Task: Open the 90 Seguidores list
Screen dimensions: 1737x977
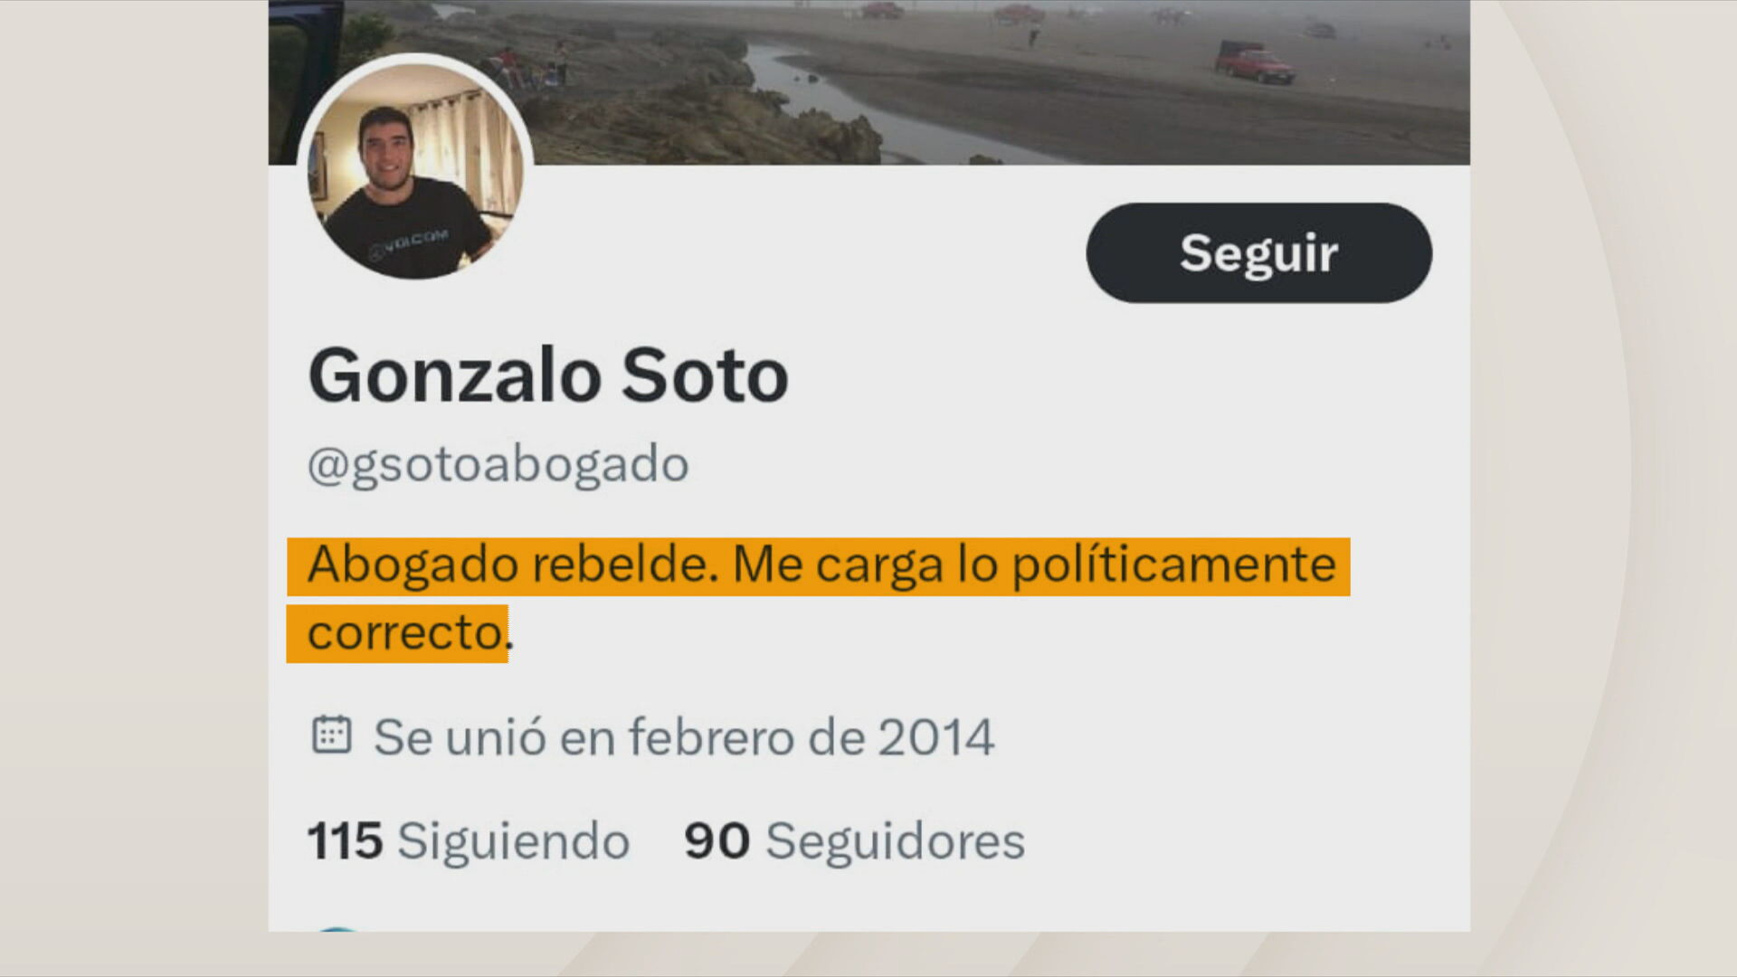Action: pyautogui.click(x=854, y=840)
